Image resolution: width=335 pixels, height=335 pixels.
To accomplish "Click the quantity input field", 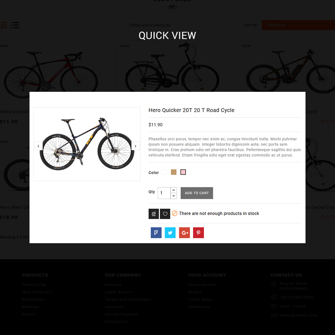I will click(x=164, y=193).
